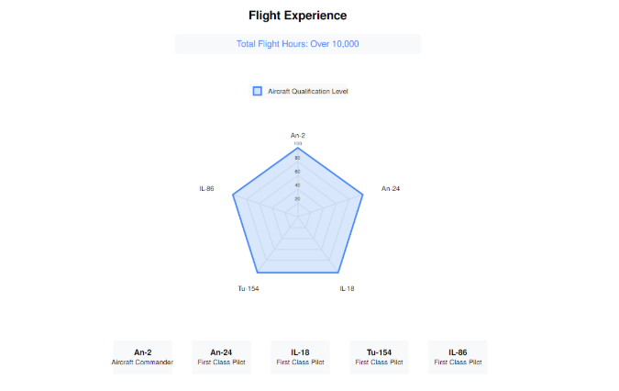The image size is (619, 391).
Task: Select the An-24 First Class Pilot card
Action: (x=221, y=357)
